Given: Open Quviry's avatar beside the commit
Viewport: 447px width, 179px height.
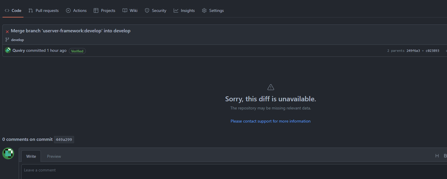Looking at the screenshot, I should click(x=8, y=50).
